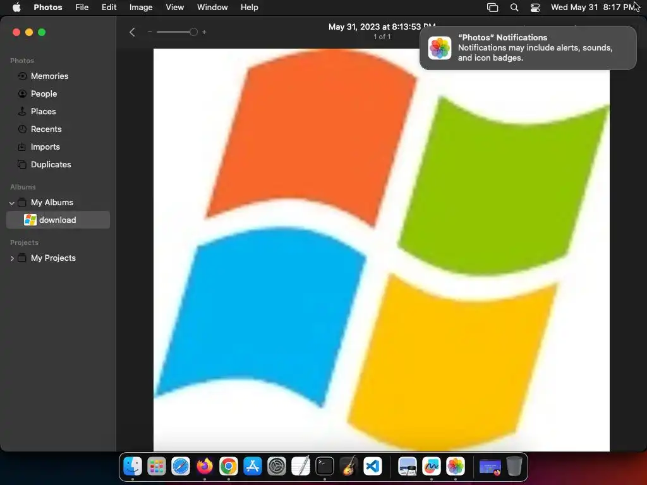The height and width of the screenshot is (485, 647).
Task: Launch Safari from the Dock
Action: (181, 467)
